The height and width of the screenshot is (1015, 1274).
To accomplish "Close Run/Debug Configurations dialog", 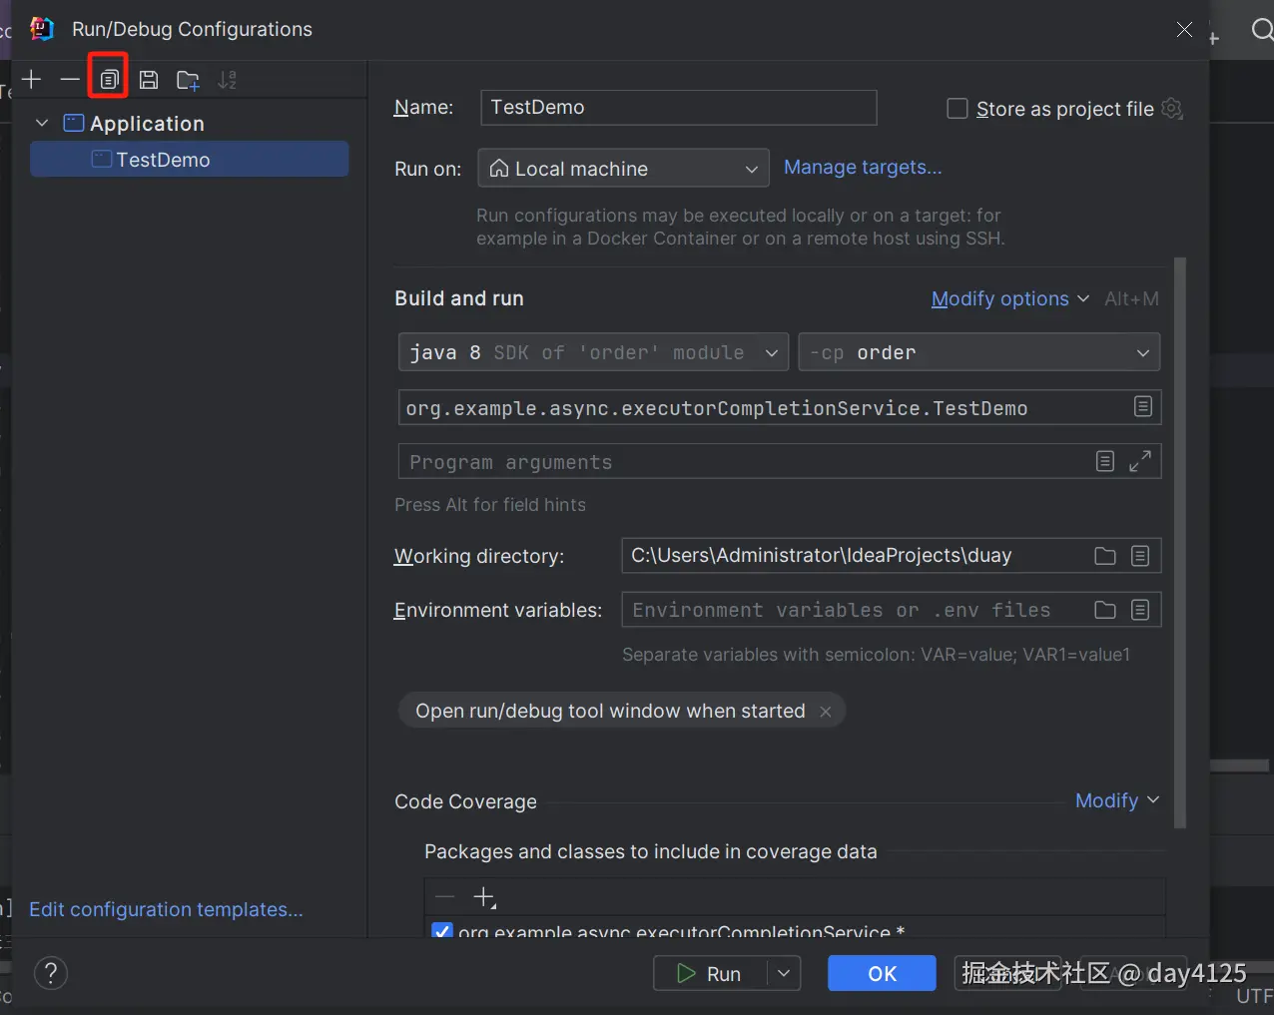I will click(1184, 29).
